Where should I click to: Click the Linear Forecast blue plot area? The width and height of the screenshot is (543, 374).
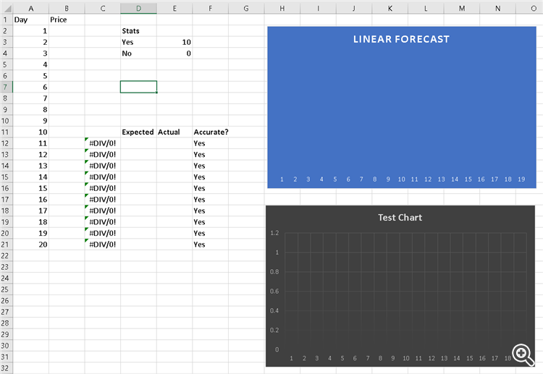[x=402, y=111]
